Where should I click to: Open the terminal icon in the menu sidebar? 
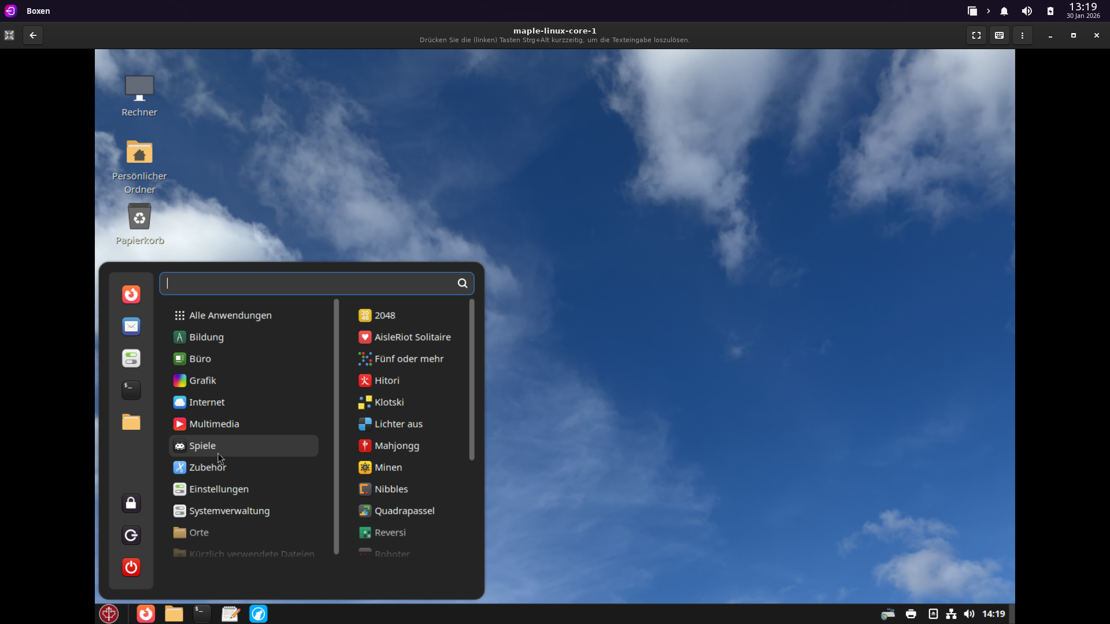(x=131, y=390)
